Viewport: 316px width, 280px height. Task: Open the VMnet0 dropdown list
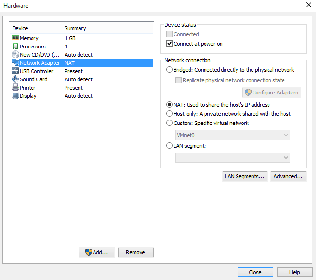point(233,135)
